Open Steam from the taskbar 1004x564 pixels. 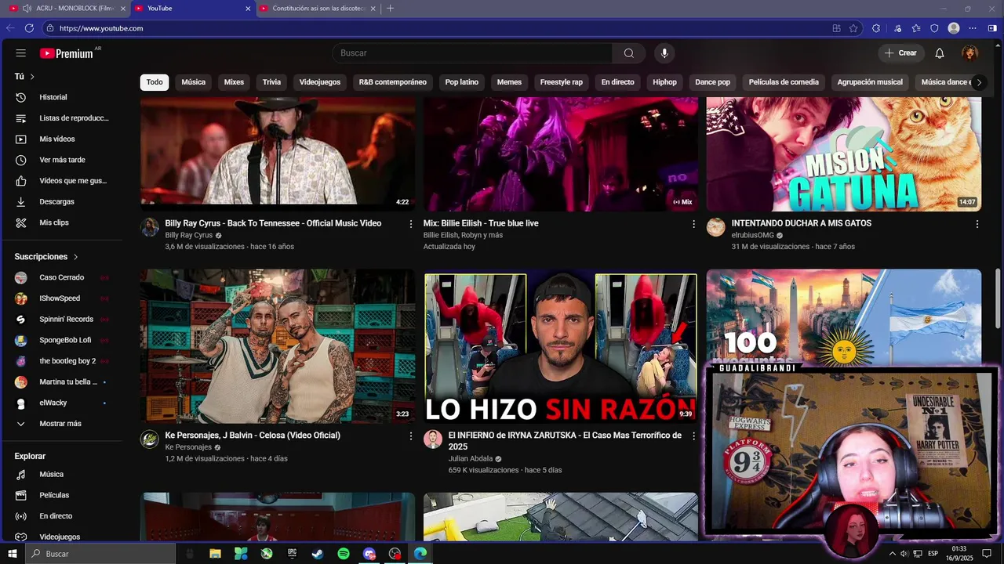click(318, 554)
